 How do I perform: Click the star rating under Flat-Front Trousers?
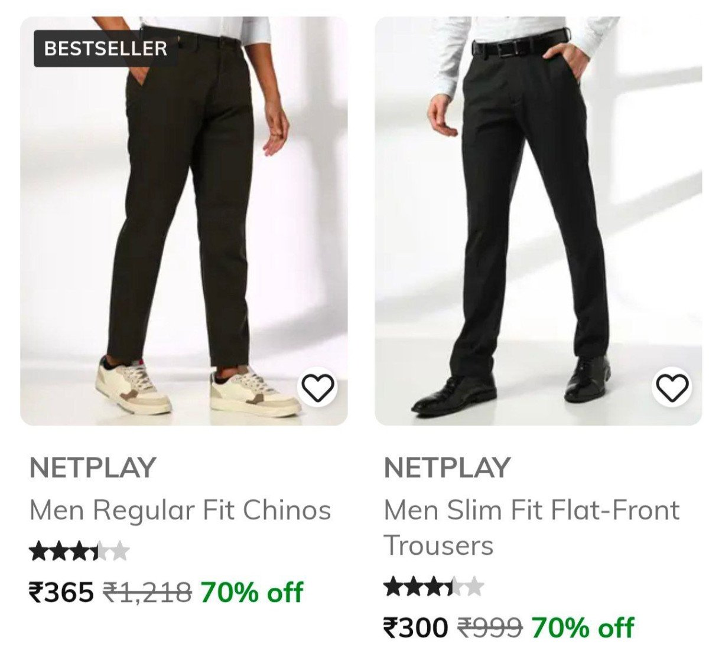coord(434,587)
